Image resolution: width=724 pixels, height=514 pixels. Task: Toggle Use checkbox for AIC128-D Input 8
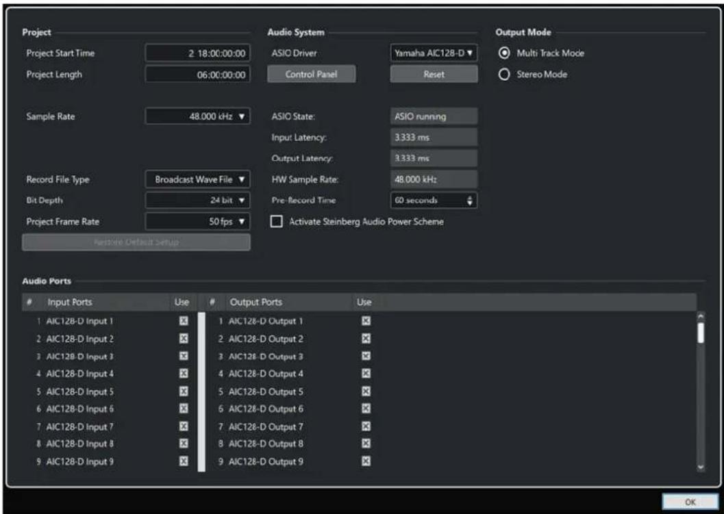tap(184, 444)
